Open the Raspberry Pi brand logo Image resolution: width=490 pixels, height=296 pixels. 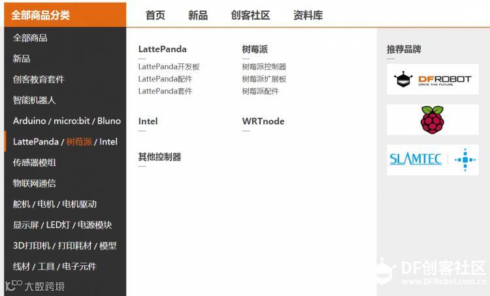(x=433, y=120)
